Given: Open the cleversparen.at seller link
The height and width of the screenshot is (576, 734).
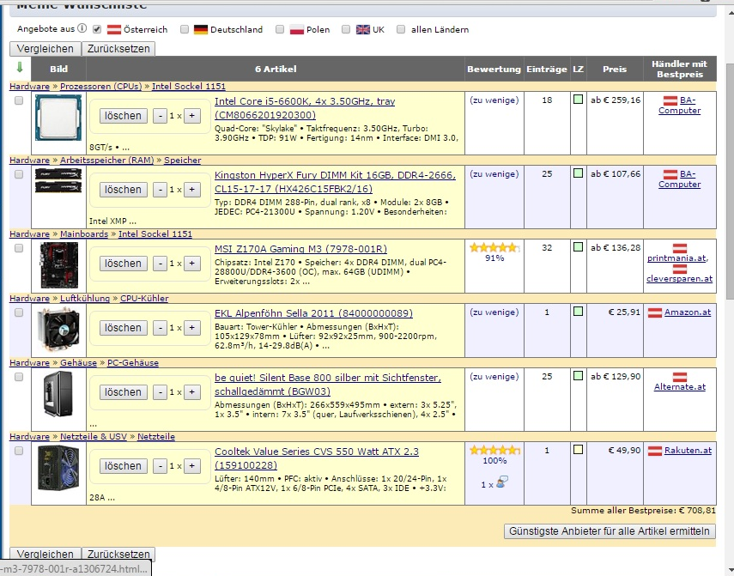Looking at the screenshot, I should (x=679, y=279).
